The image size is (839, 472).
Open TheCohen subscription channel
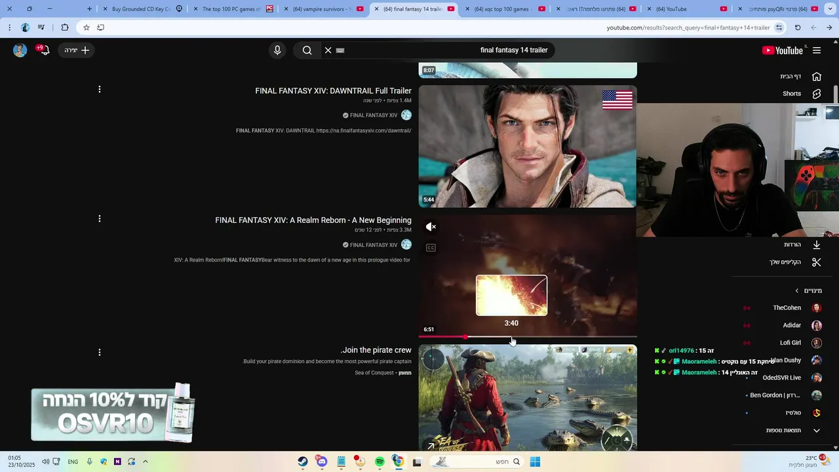click(x=787, y=307)
